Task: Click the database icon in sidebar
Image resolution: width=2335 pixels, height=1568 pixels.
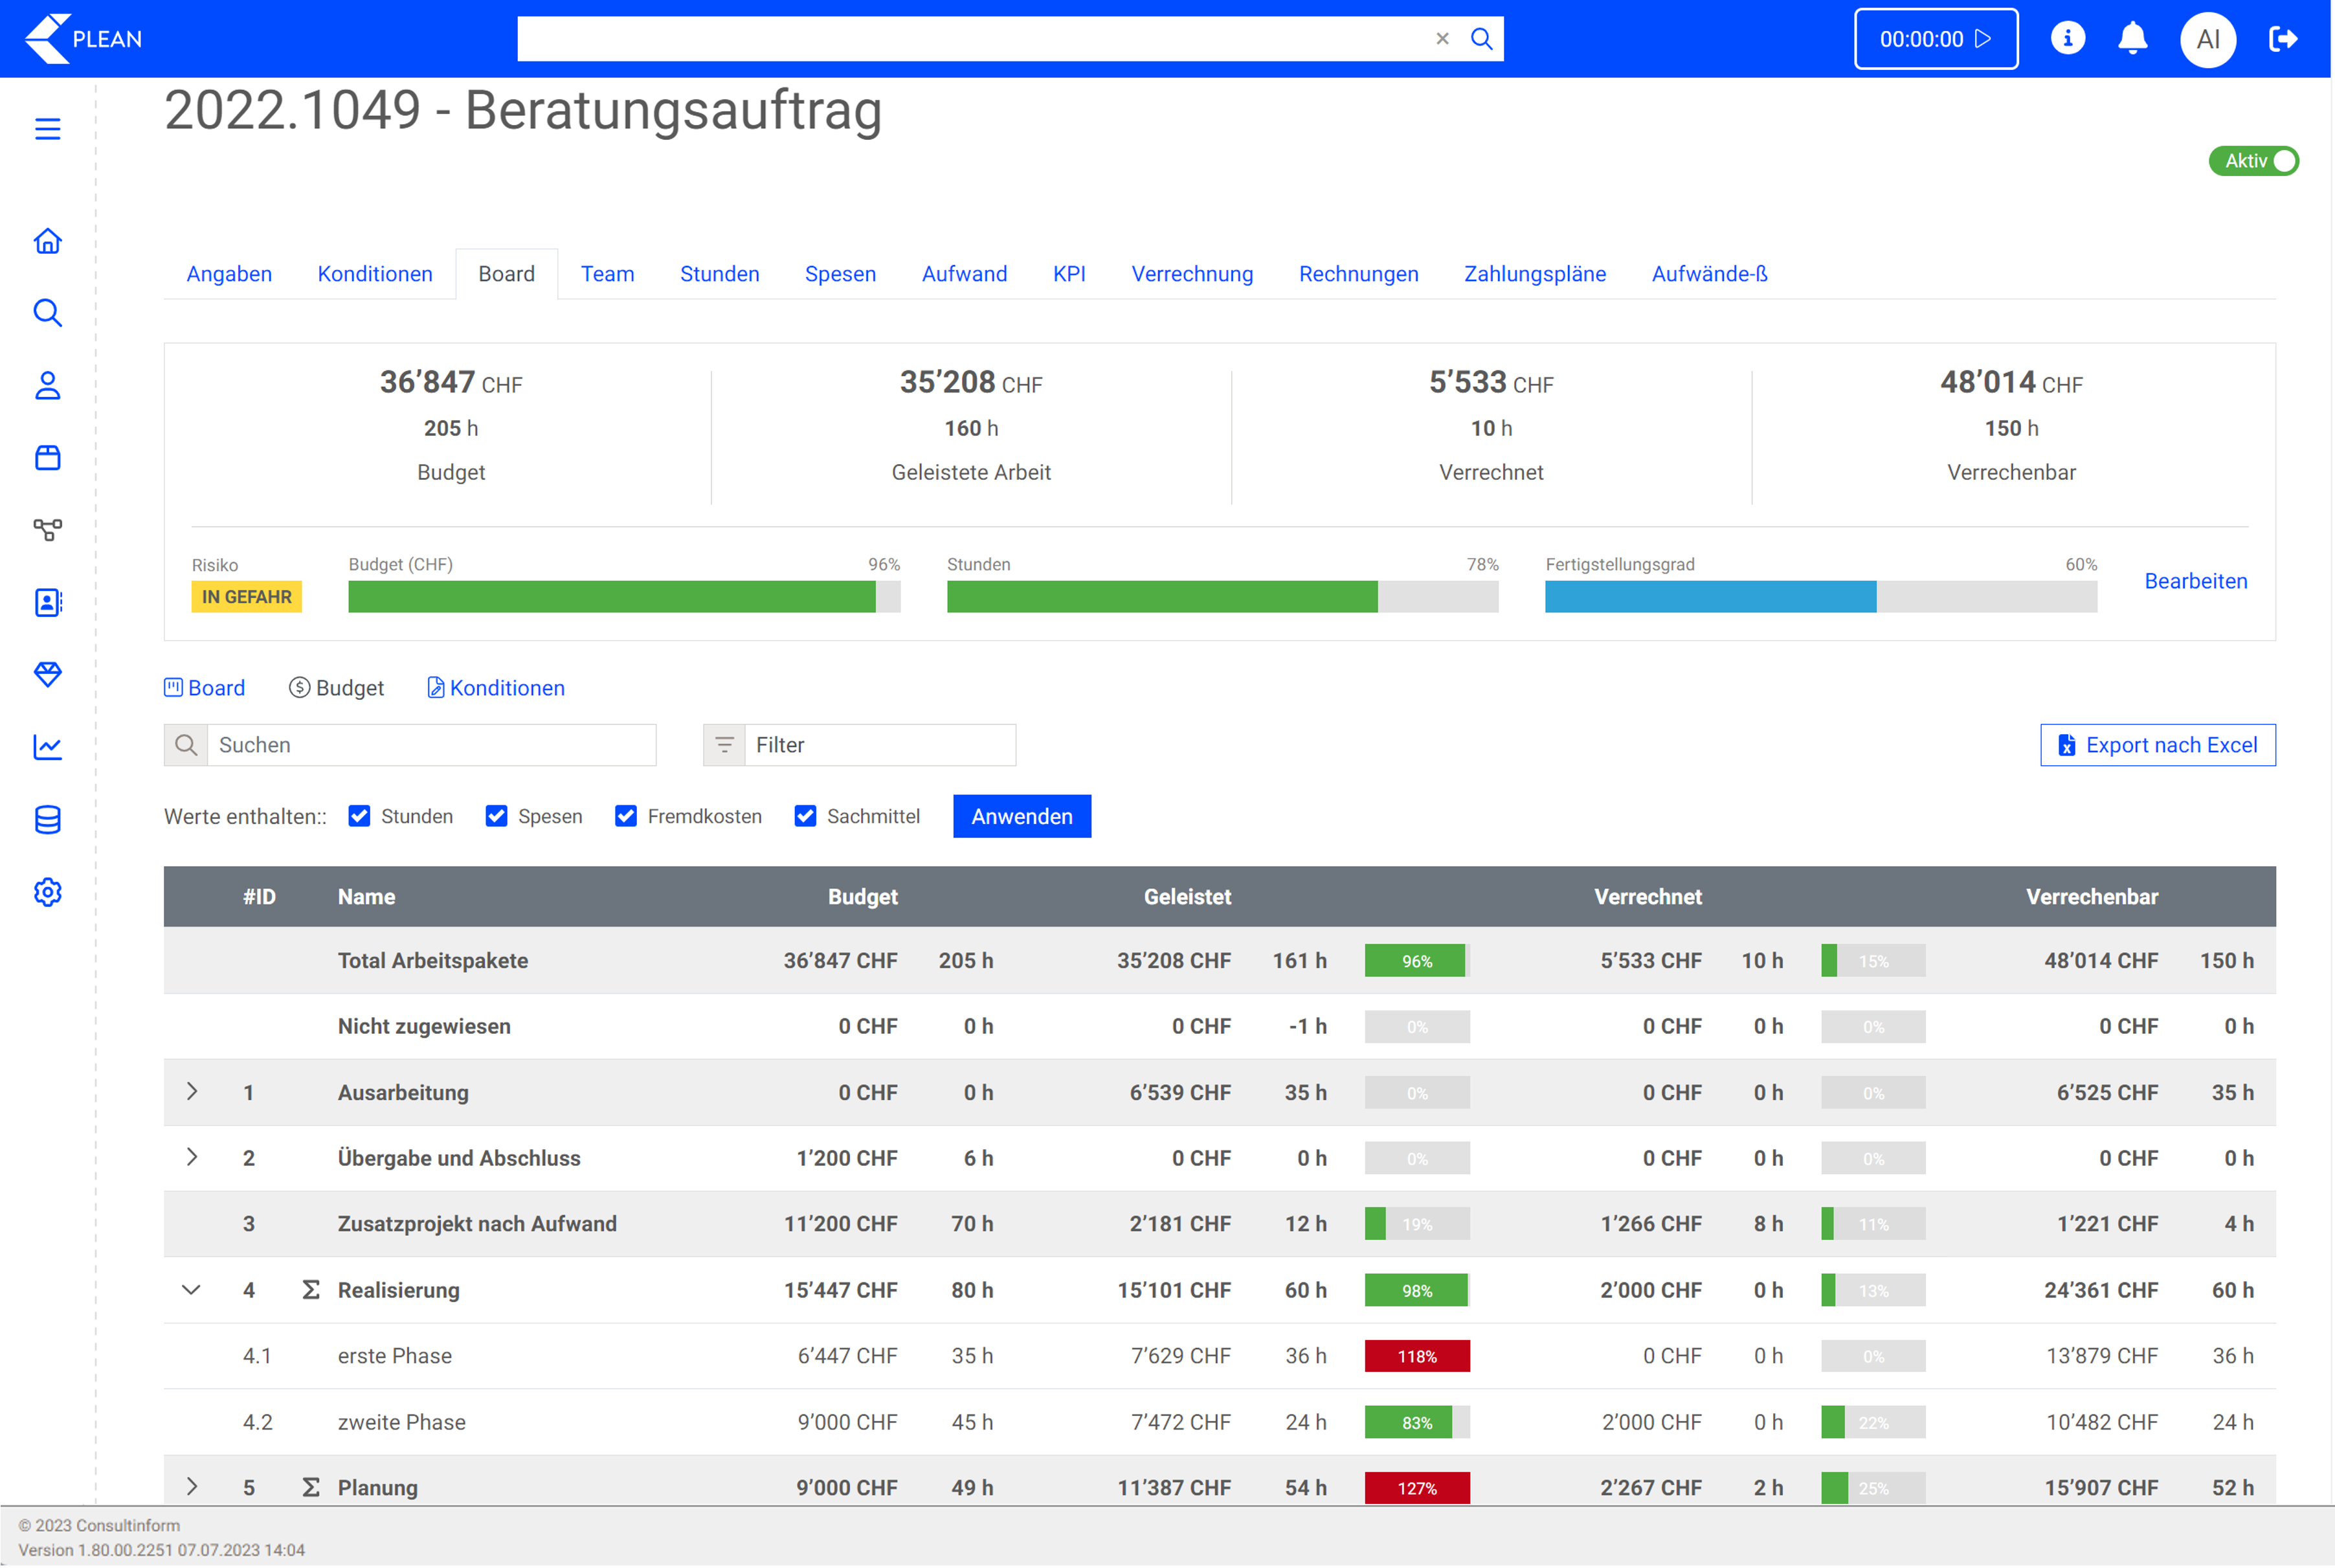Action: [47, 820]
